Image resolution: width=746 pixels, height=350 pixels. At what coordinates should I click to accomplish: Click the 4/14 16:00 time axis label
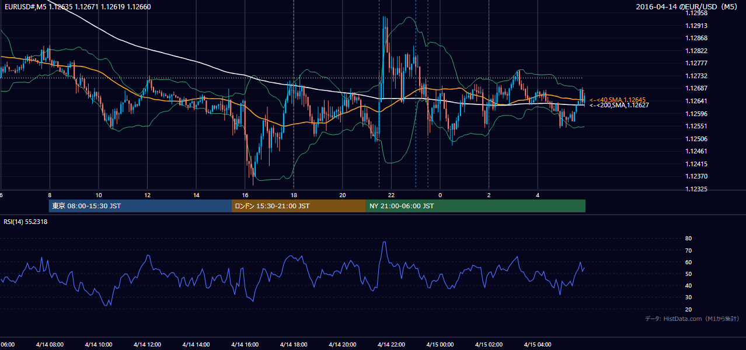(x=245, y=345)
